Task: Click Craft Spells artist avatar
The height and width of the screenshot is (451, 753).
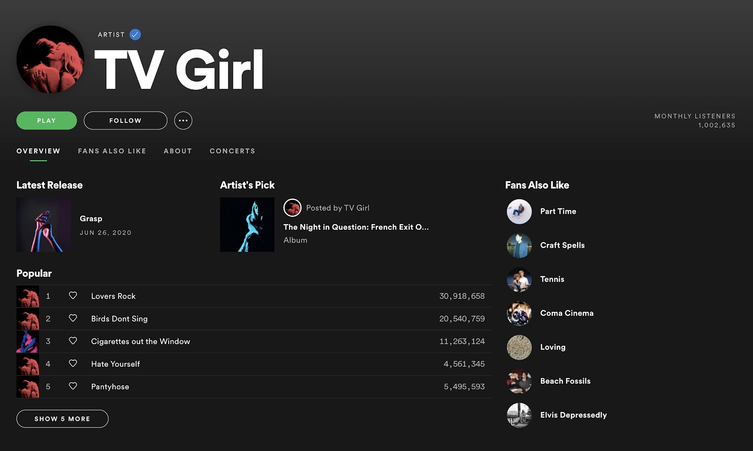Action: 519,245
